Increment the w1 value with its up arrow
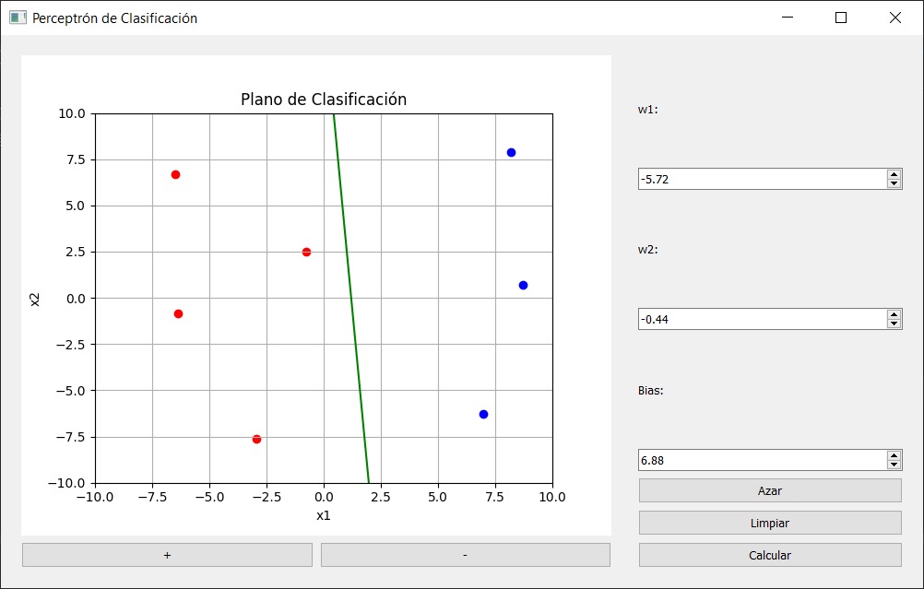Viewport: 924px width, 589px height. [x=894, y=173]
